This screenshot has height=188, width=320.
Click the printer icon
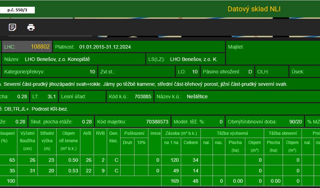pos(31,27)
